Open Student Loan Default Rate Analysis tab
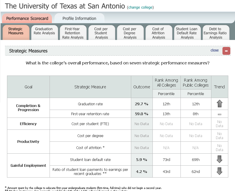Screen dimensions: 235x191 187,33
